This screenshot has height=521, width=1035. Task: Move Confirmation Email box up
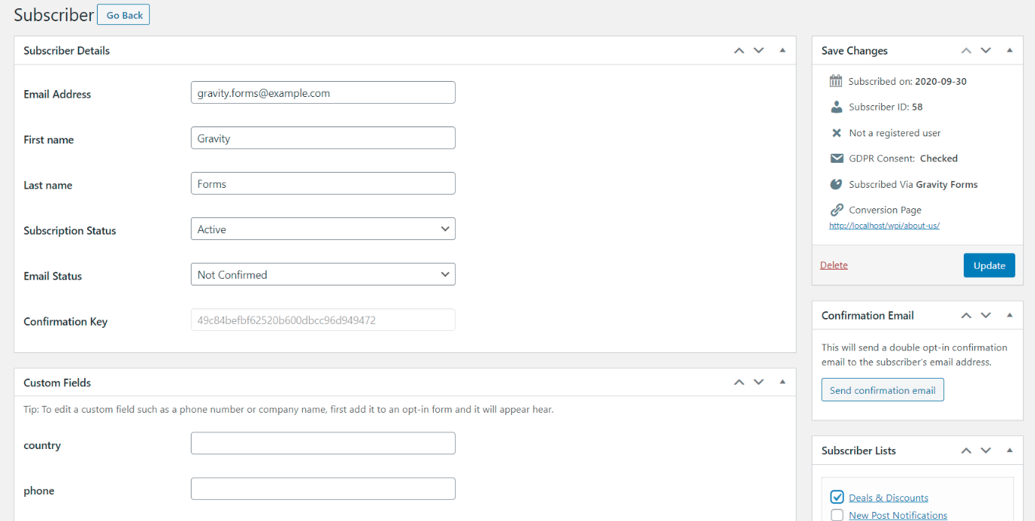[966, 316]
